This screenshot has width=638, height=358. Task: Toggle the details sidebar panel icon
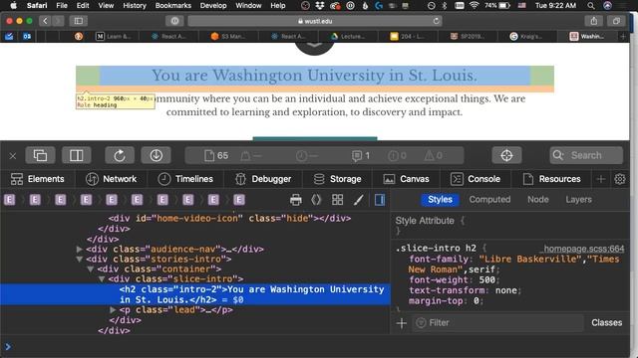coord(379,200)
